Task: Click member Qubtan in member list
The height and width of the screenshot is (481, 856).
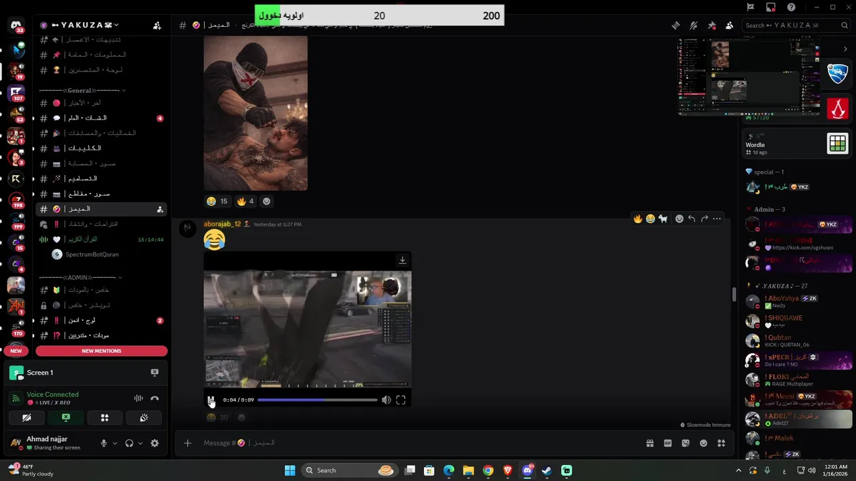Action: tap(798, 341)
